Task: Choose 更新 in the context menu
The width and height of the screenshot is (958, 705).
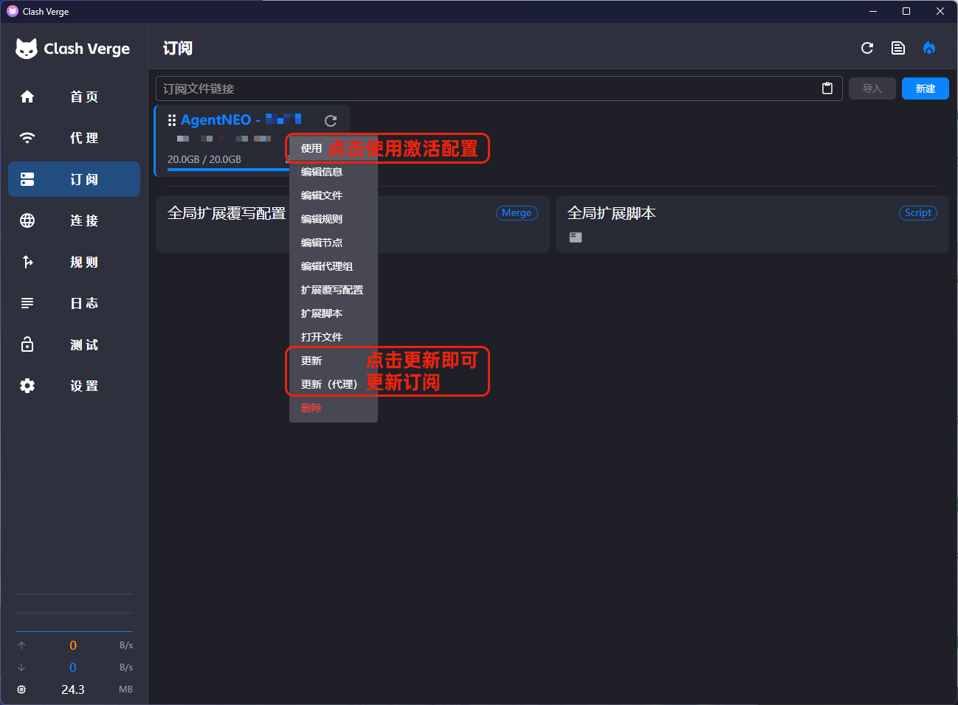Action: coord(334,361)
